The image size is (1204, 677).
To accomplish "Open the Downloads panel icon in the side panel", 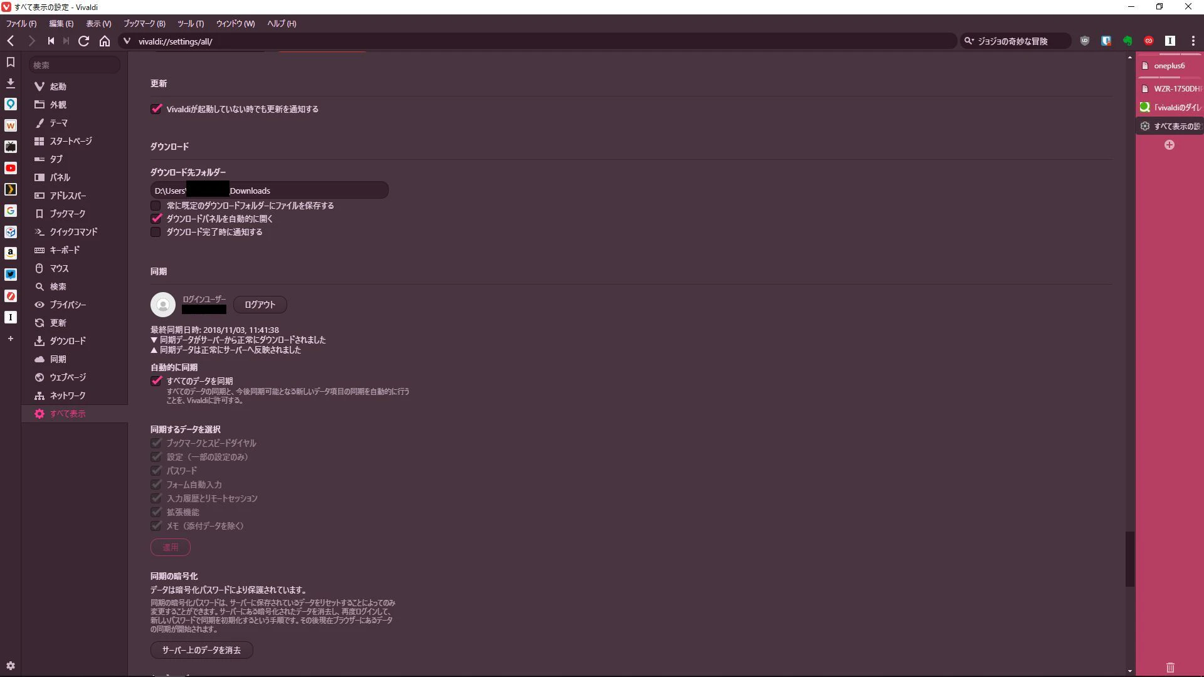I will tap(11, 83).
